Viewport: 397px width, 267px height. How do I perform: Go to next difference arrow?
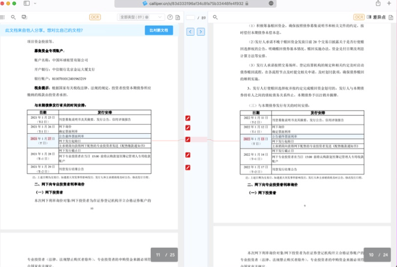200,31
